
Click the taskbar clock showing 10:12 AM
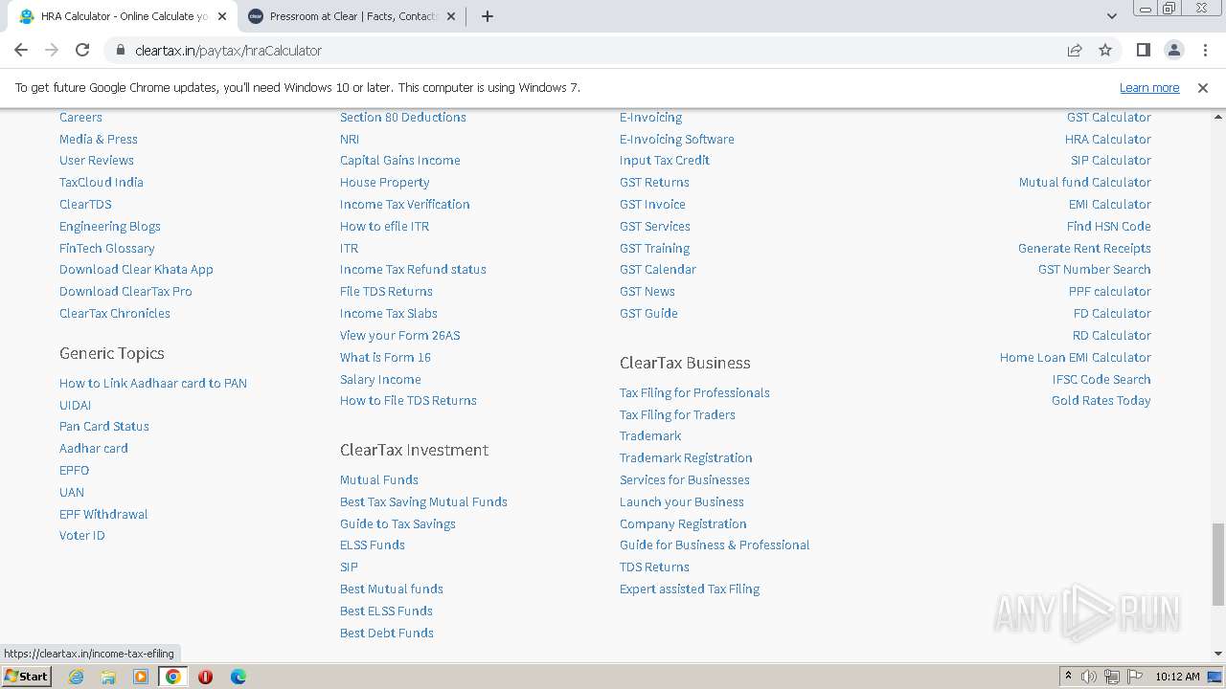tap(1177, 677)
